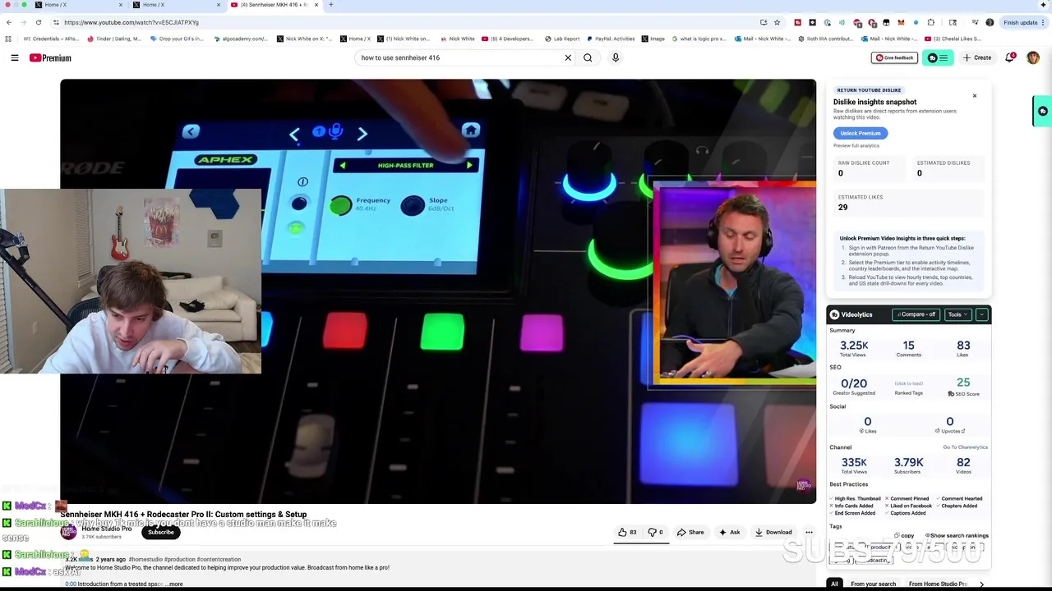Image resolution: width=1052 pixels, height=591 pixels.
Task: Copy the video tags
Action: coord(904,535)
